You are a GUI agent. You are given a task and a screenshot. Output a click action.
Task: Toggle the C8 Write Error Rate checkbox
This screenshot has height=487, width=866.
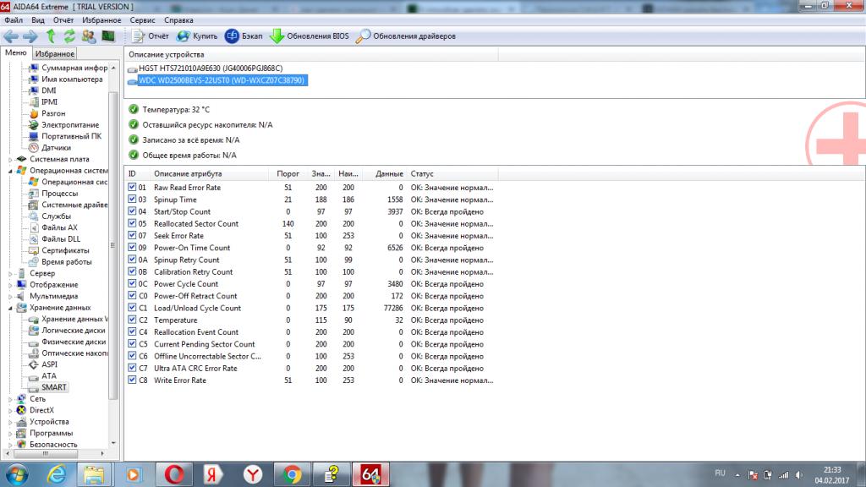[x=132, y=380]
